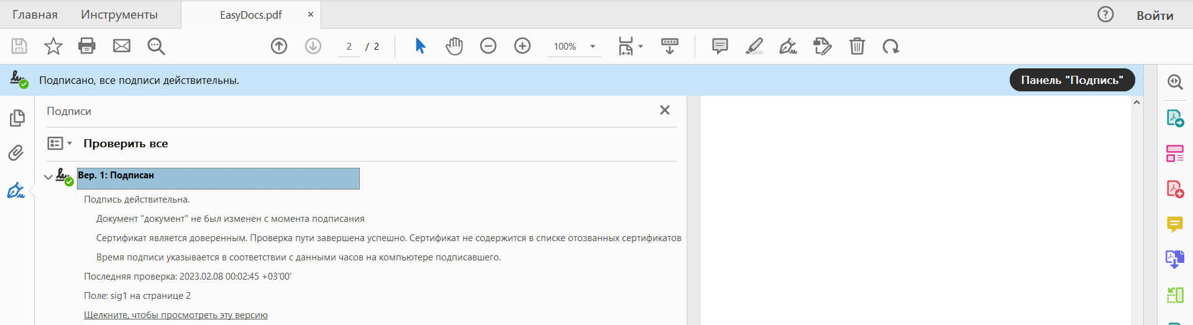Open the Comment yellow tool icon
This screenshot has width=1193, height=325.
1175,224
